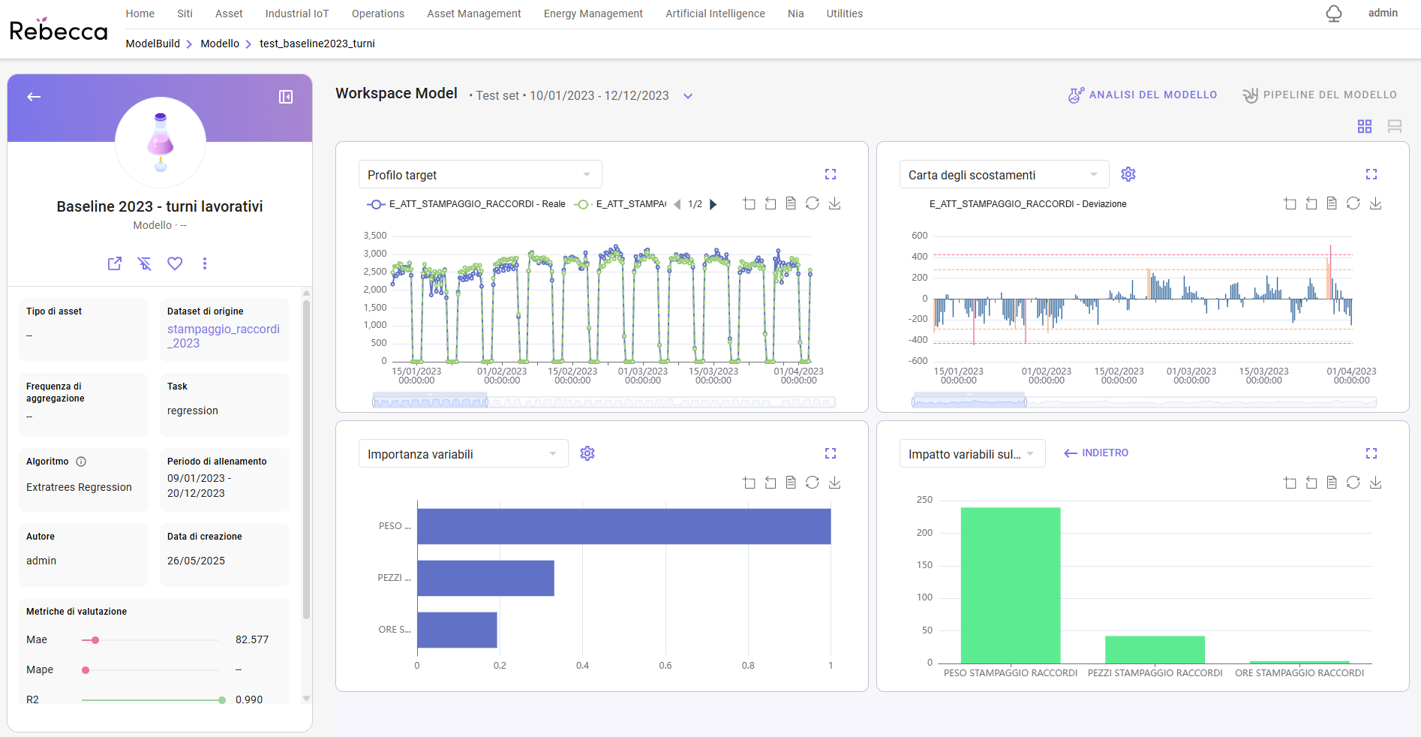Open the notifications bell icon
The image size is (1421, 737).
[1333, 14]
